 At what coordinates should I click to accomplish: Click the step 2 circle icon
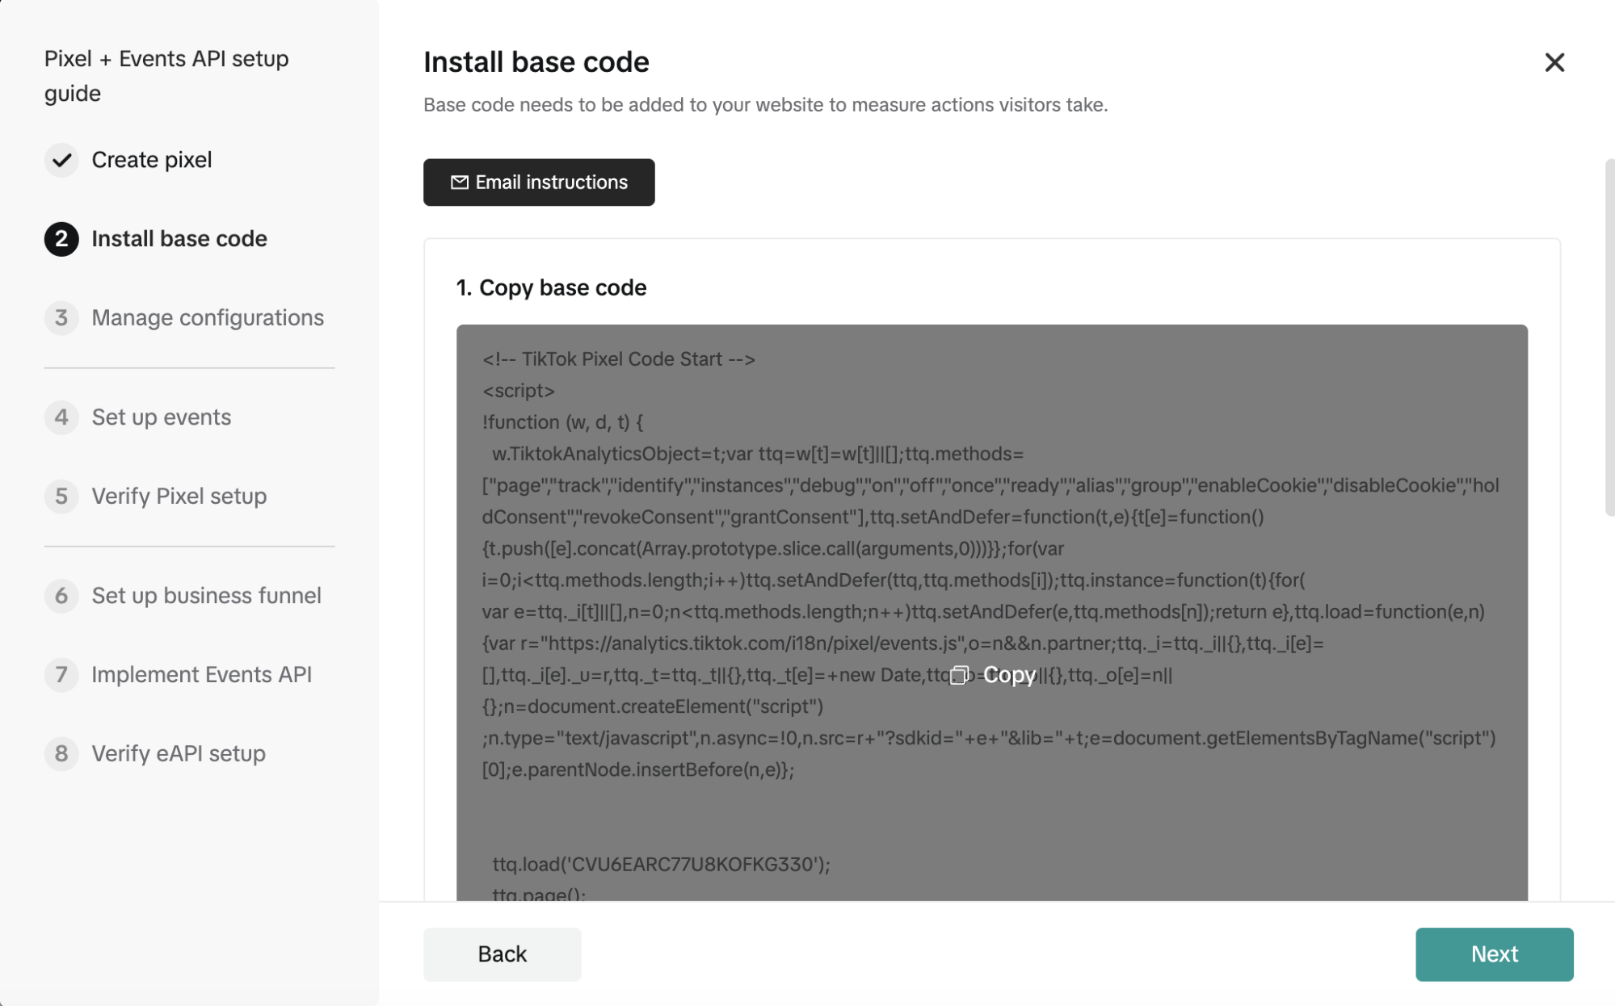[x=61, y=239]
